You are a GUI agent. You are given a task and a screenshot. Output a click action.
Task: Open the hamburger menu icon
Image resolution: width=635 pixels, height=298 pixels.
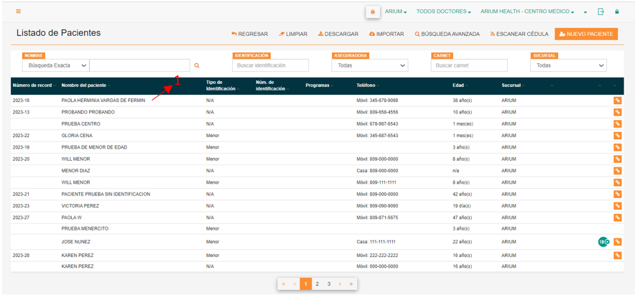18,11
